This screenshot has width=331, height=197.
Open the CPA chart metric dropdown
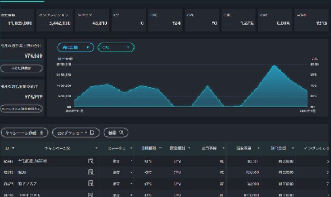click(x=116, y=47)
